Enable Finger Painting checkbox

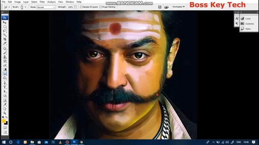(x=101, y=7)
